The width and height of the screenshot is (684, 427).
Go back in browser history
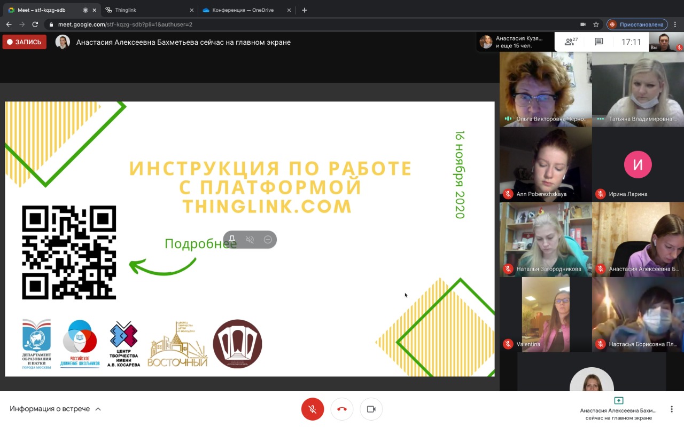9,24
